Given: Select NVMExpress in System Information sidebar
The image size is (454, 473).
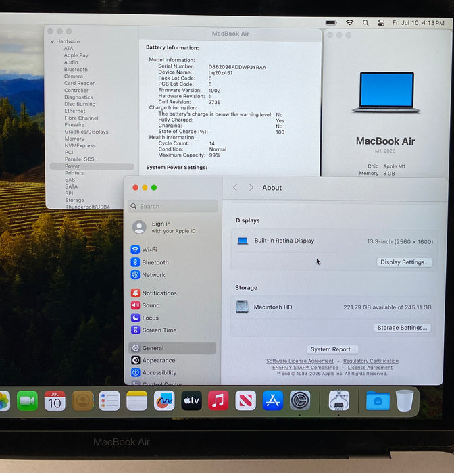Looking at the screenshot, I should click(x=80, y=145).
